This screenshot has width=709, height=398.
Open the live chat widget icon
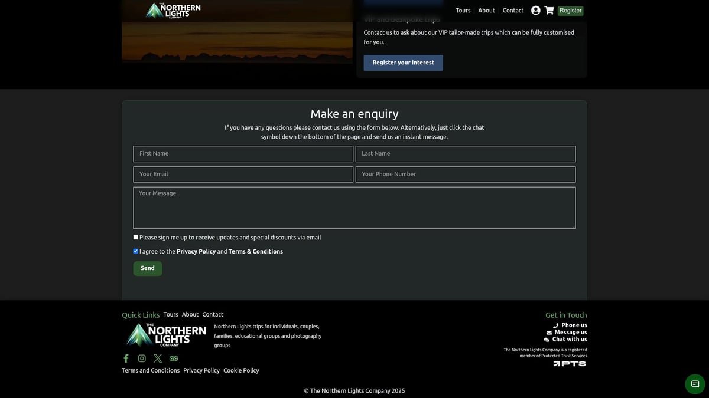695,384
